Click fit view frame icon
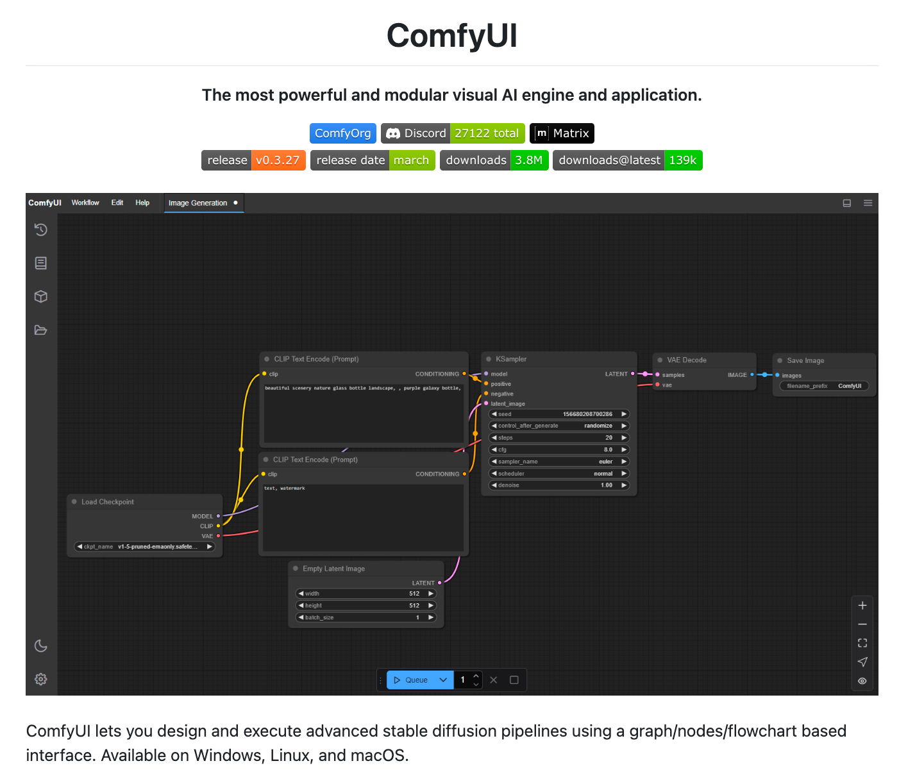The height and width of the screenshot is (777, 899). pyautogui.click(x=862, y=643)
